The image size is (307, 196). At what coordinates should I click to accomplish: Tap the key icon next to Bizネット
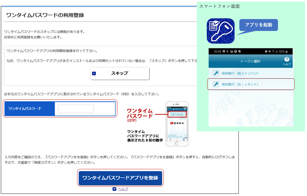pyautogui.click(x=216, y=84)
